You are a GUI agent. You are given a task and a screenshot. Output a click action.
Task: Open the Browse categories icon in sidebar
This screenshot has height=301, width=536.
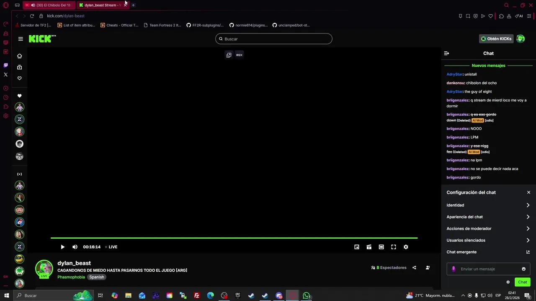click(x=19, y=67)
